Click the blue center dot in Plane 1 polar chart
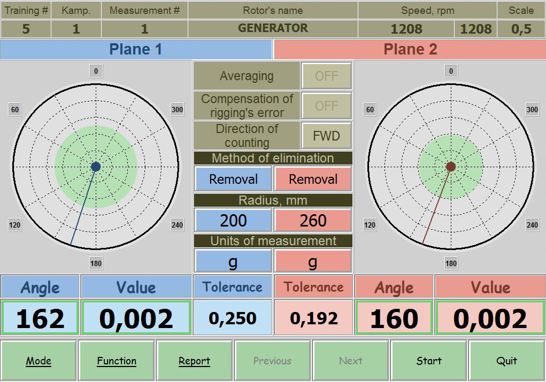This screenshot has width=546, height=382. pyautogui.click(x=96, y=167)
